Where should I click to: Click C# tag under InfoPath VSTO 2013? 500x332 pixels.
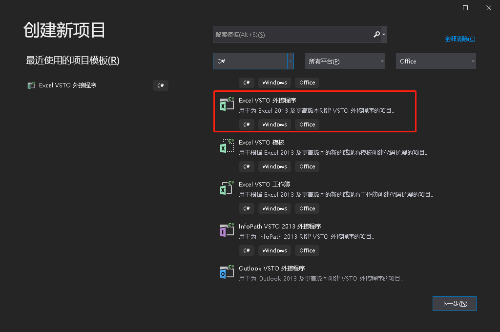click(247, 250)
